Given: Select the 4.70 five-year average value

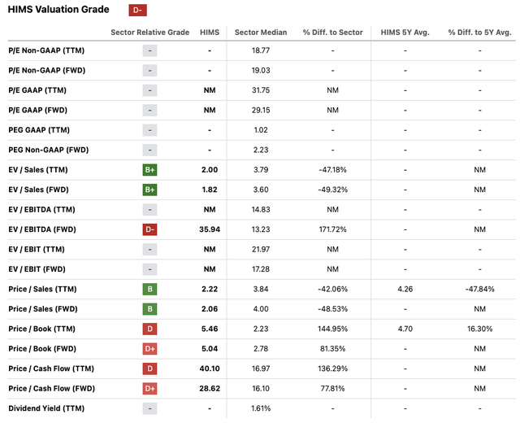Looking at the screenshot, I should (405, 329).
